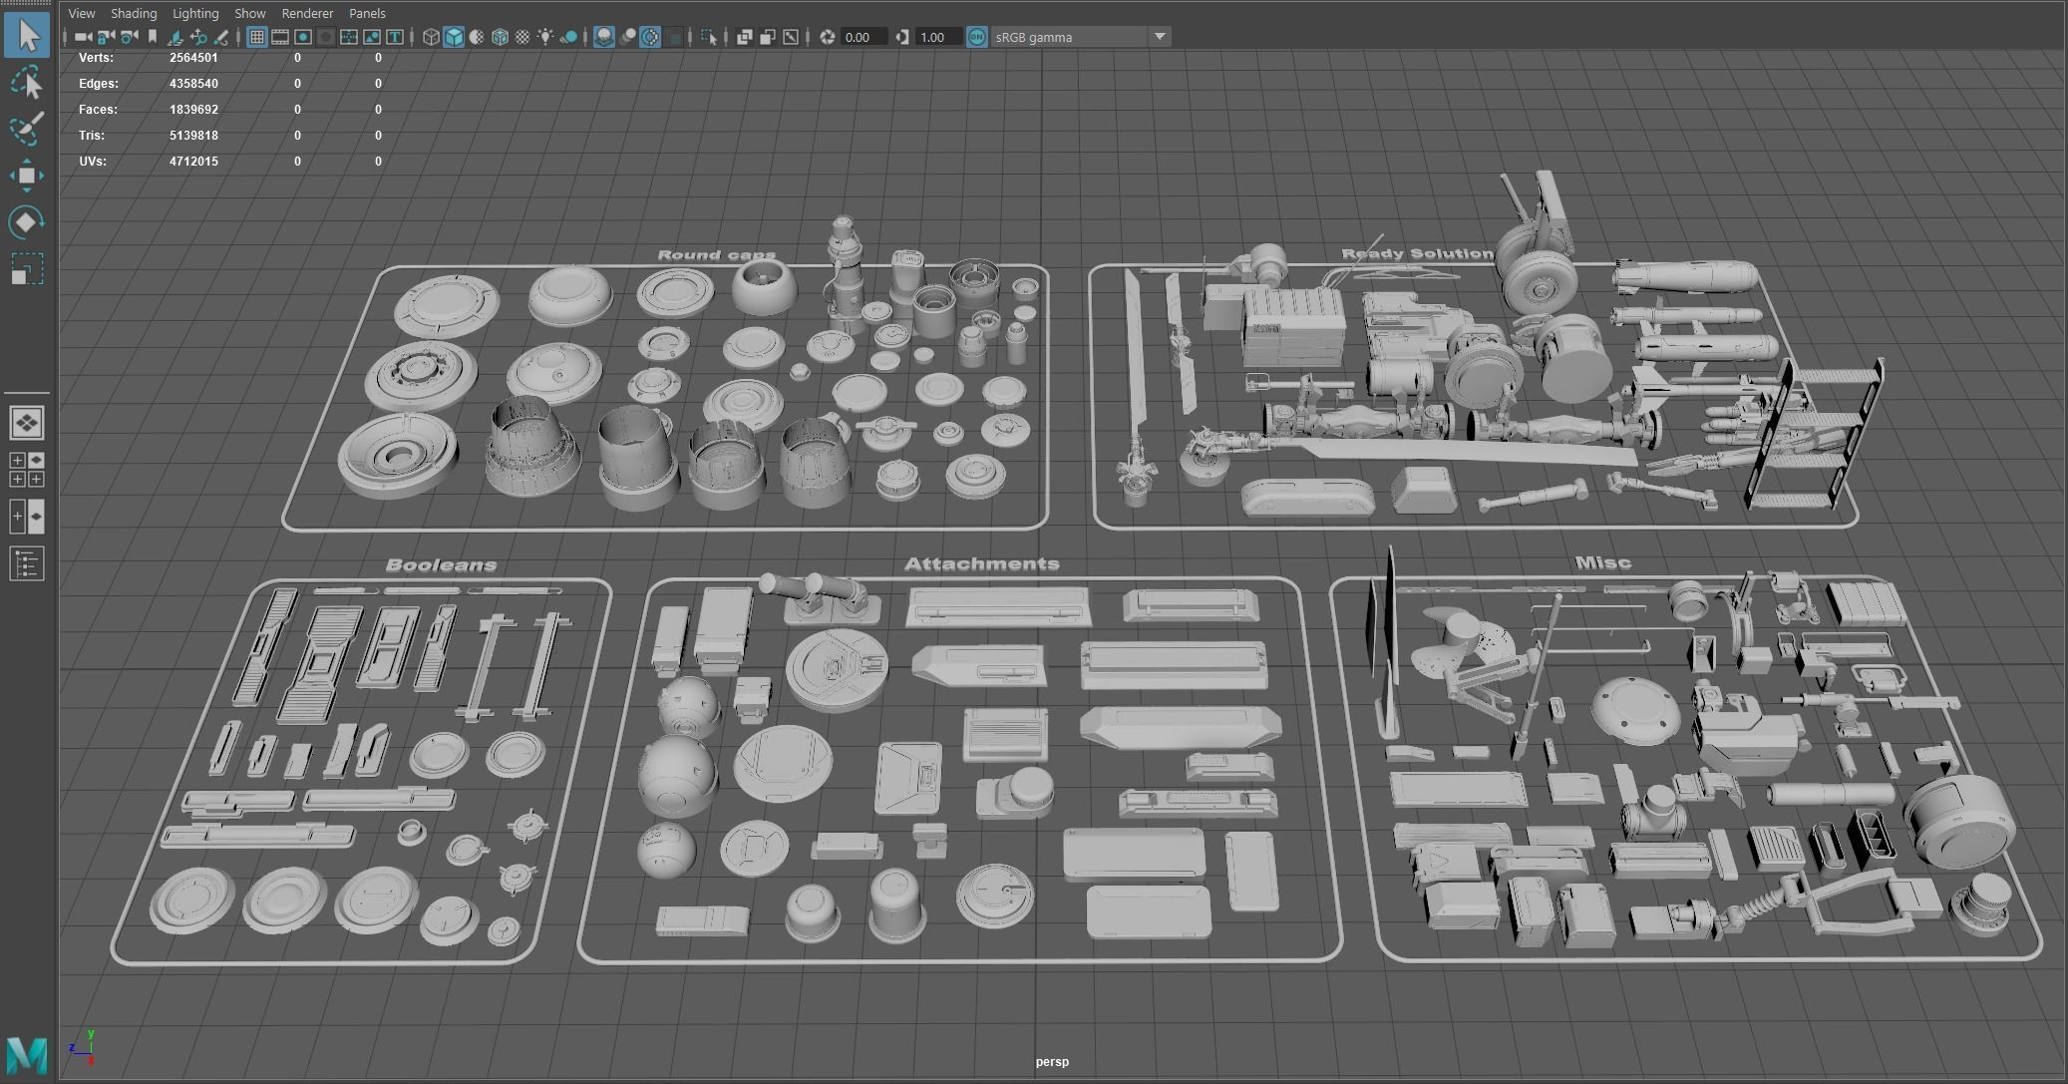Click the exposure value field 0.00
This screenshot has width=2068, height=1084.
[x=863, y=37]
